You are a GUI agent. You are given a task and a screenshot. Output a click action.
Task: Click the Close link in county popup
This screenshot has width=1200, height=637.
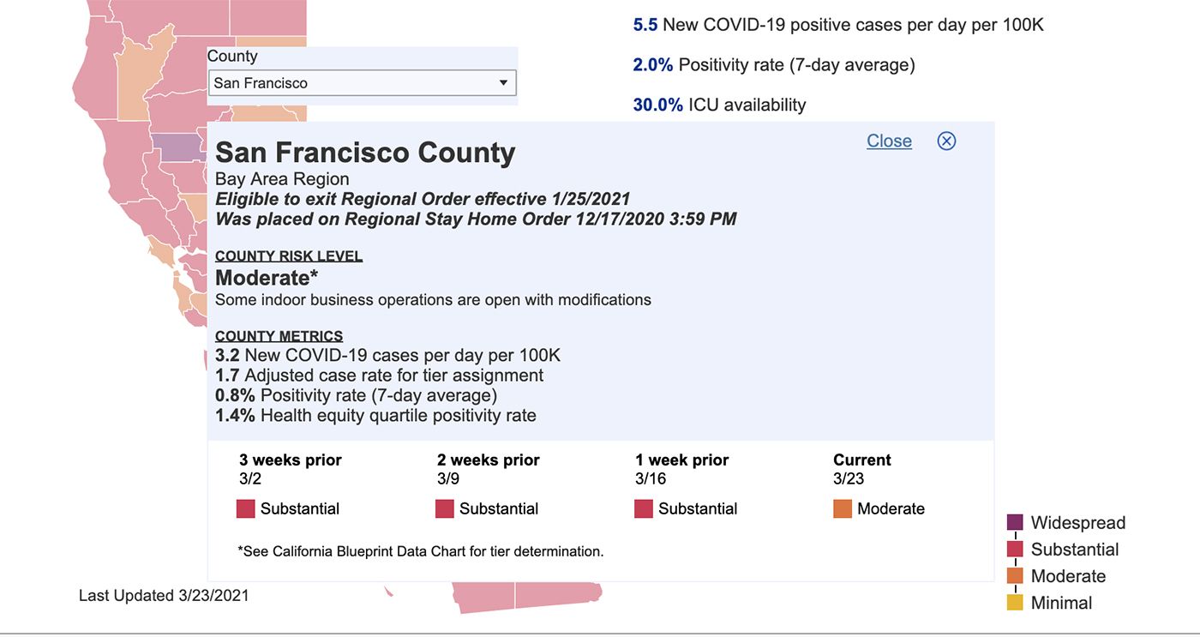point(889,141)
